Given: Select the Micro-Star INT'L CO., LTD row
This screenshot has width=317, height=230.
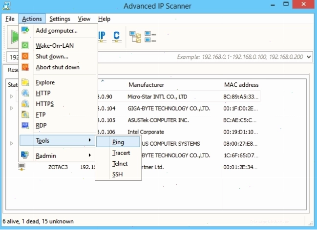Looking at the screenshot, I should pos(157,96).
